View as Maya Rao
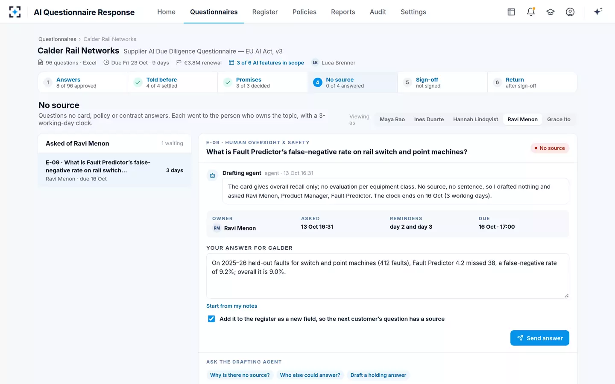 tap(392, 119)
